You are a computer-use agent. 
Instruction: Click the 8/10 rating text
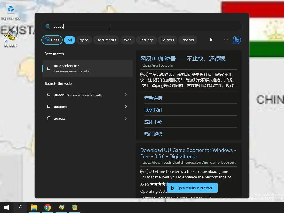144,184
